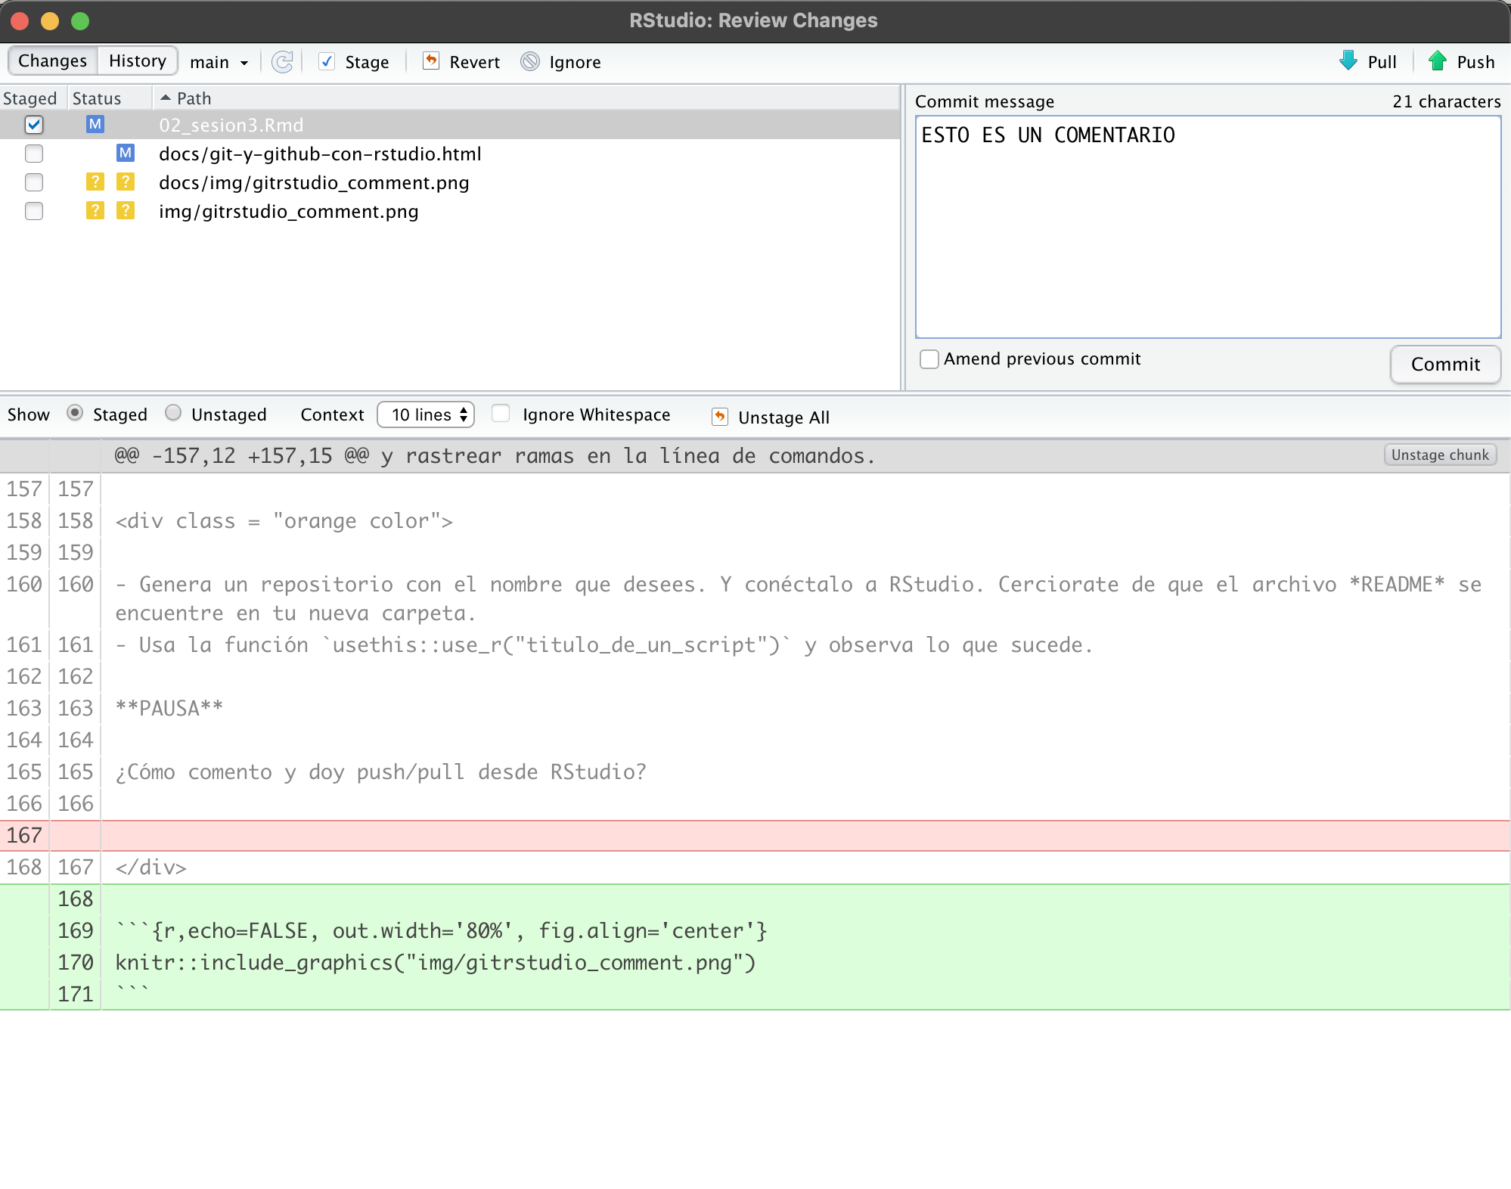
Task: Click the refresh icon in toolbar
Action: click(282, 62)
